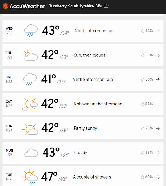The width and height of the screenshot is (166, 186).
Task: Expand Wednesday 1/20 forecast with arrow
Action: pyautogui.click(x=158, y=31)
